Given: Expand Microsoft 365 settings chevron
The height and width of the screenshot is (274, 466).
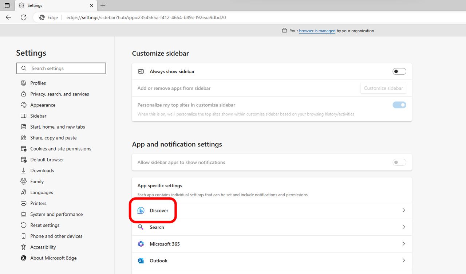Looking at the screenshot, I should [x=403, y=244].
